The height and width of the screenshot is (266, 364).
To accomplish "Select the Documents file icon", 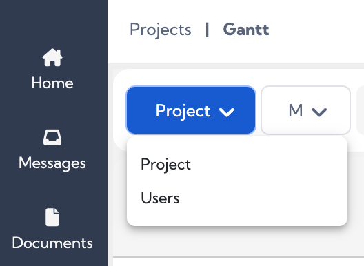I will 52,217.
